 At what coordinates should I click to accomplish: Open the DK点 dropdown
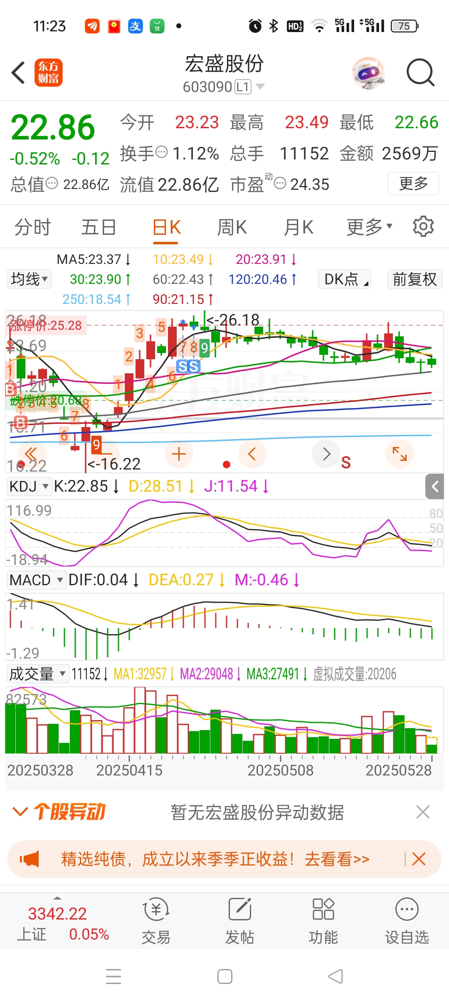point(345,279)
